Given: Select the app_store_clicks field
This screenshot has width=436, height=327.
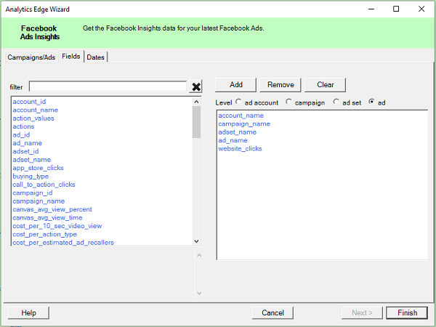Looking at the screenshot, I should (38, 168).
